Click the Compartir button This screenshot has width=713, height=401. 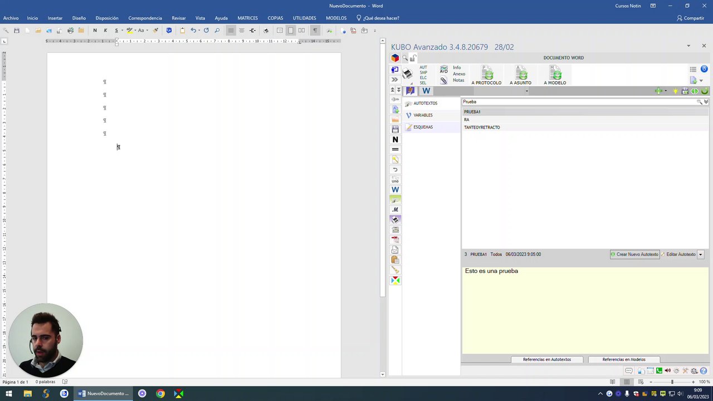[690, 18]
